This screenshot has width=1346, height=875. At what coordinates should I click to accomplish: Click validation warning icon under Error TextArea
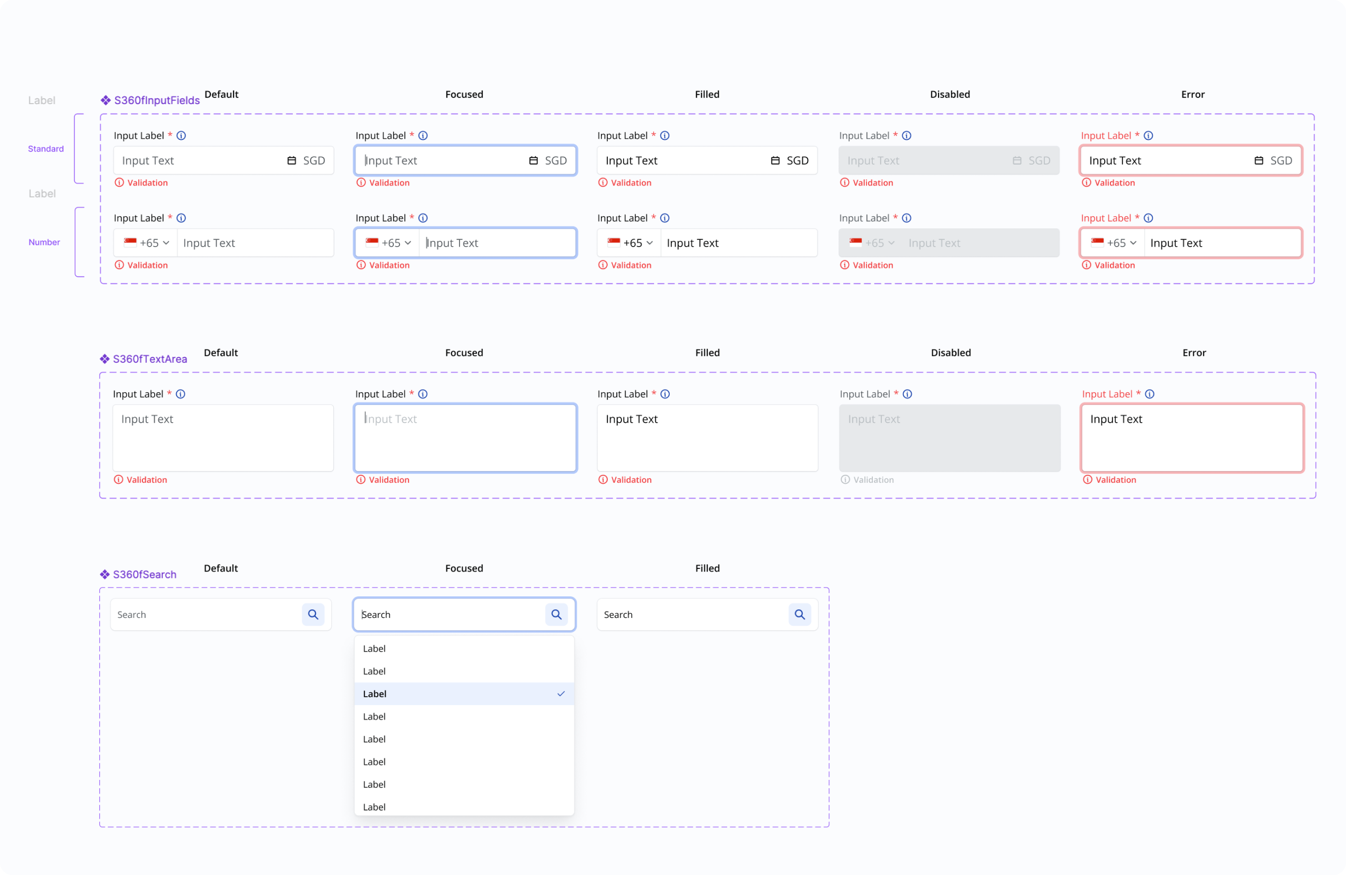1087,480
